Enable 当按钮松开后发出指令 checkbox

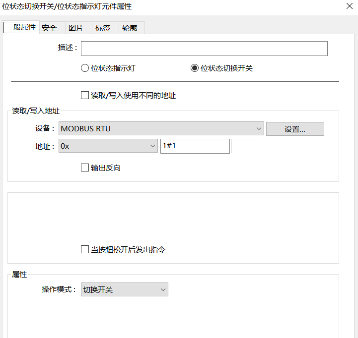pos(85,250)
